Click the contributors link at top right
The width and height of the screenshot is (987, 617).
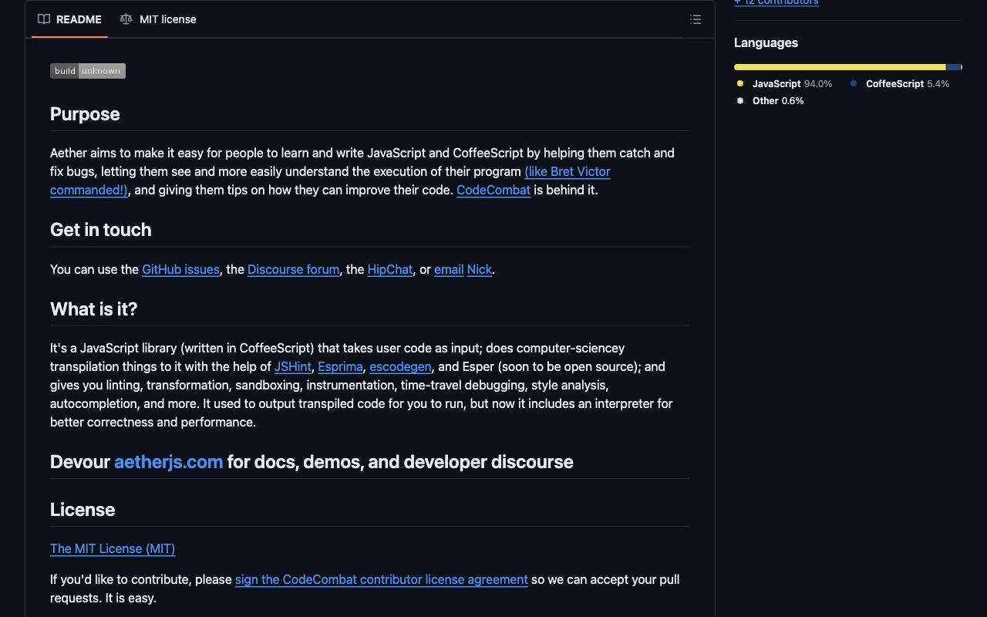[776, 2]
